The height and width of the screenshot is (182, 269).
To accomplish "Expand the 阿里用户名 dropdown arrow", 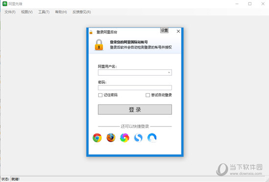I will 169,73.
